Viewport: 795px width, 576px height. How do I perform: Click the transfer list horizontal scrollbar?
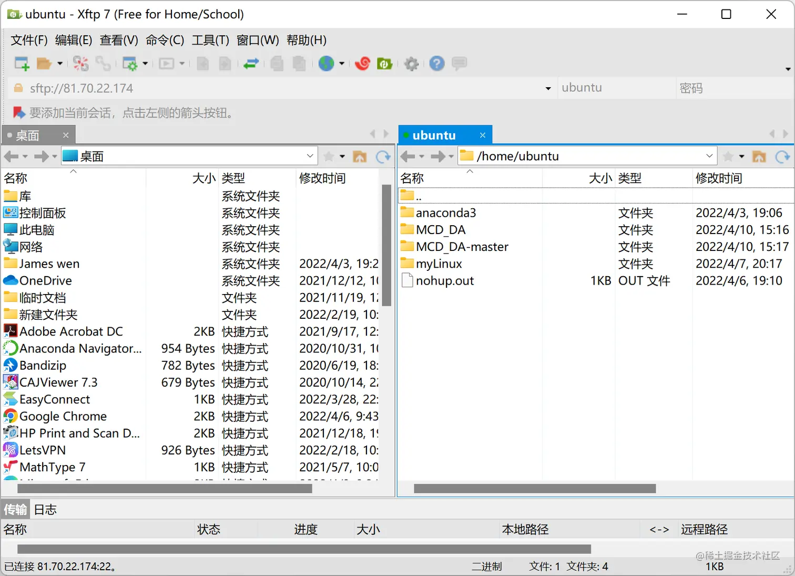tap(304, 549)
